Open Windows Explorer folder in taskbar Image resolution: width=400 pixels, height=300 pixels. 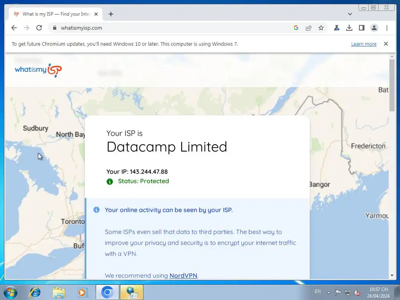[59, 292]
